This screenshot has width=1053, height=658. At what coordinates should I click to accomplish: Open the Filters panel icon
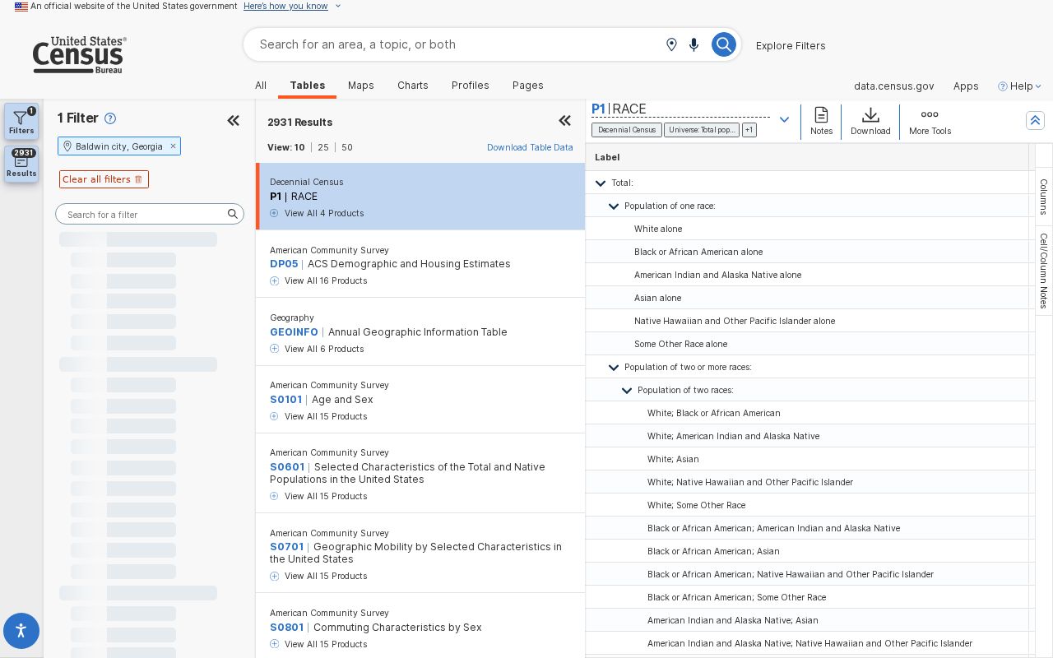pyautogui.click(x=21, y=121)
